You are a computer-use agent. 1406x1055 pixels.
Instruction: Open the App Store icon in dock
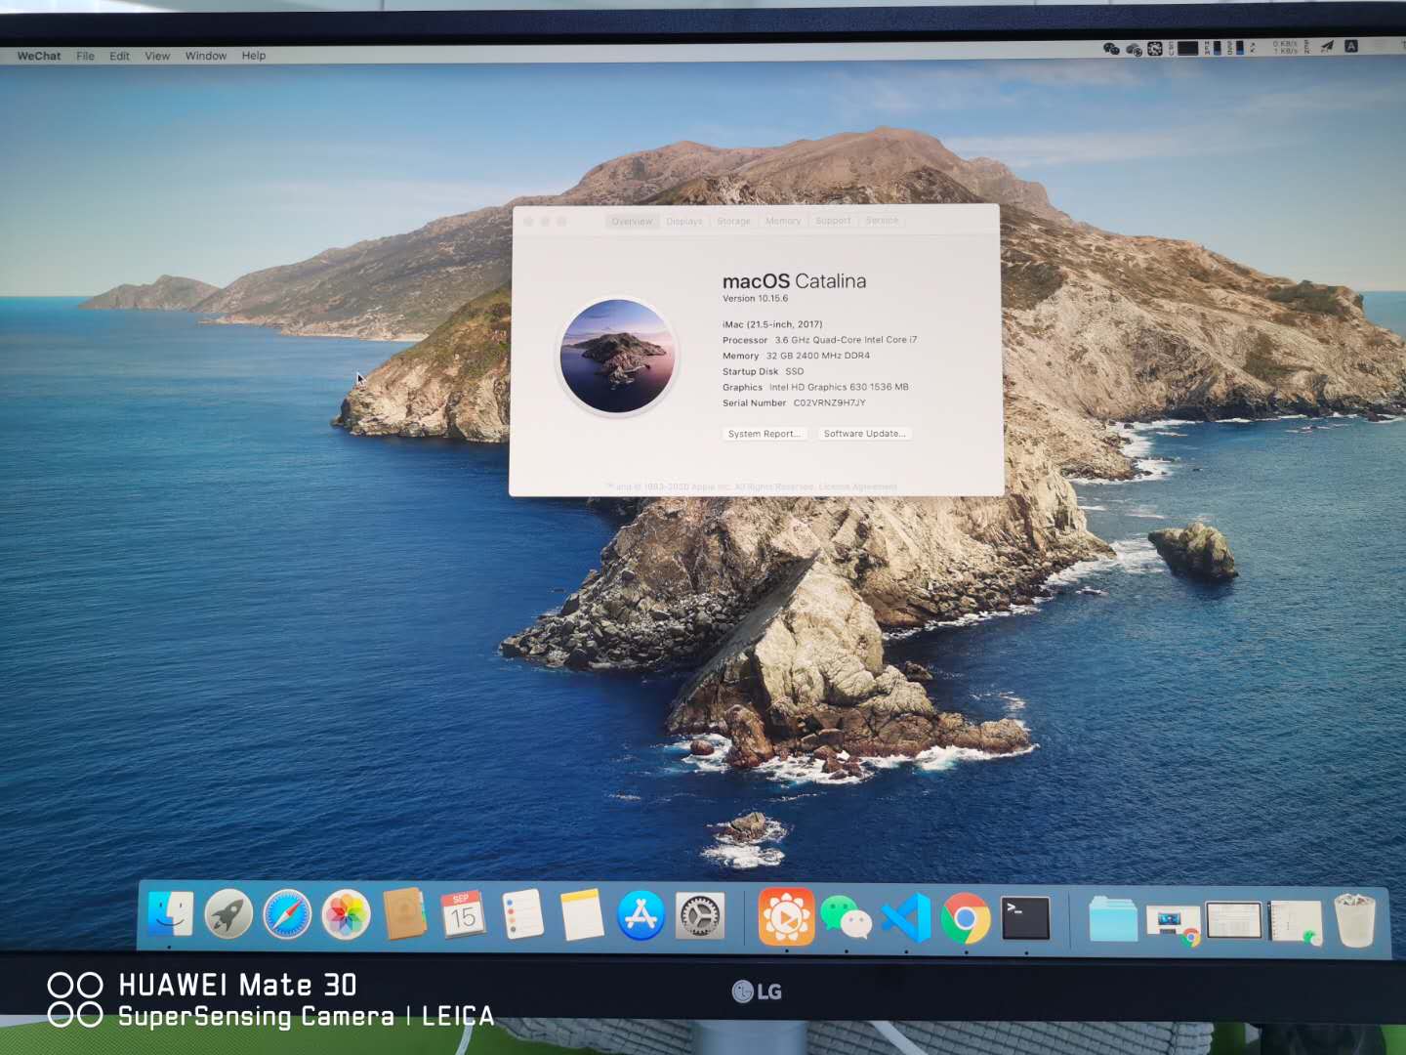641,916
